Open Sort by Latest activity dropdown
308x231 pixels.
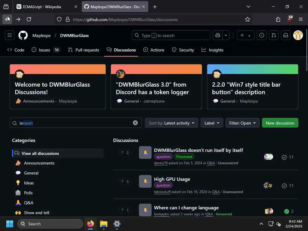[x=171, y=123]
